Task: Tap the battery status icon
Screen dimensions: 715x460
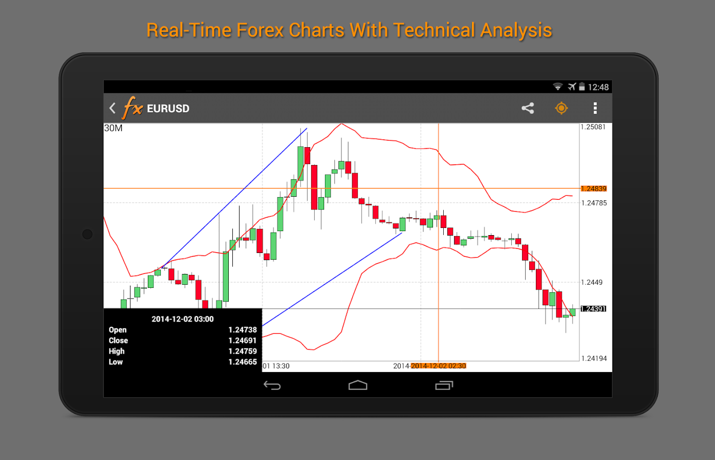Action: [582, 87]
